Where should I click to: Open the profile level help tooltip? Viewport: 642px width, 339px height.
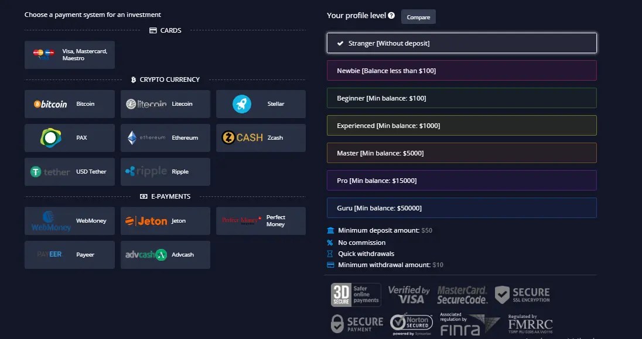coord(391,15)
